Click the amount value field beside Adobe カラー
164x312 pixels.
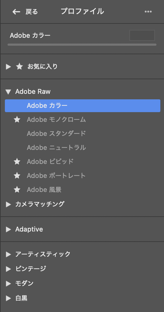pyautogui.click(x=142, y=35)
